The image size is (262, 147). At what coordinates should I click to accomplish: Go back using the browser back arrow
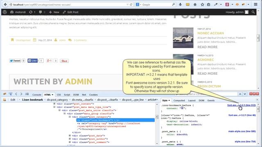pos(5,4)
